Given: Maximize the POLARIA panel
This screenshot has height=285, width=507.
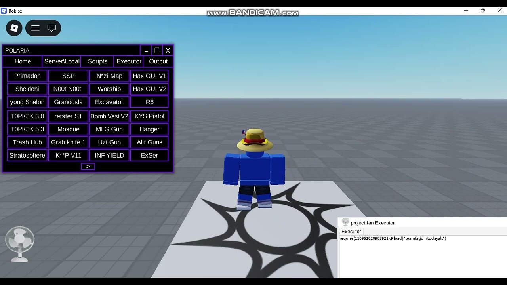Looking at the screenshot, I should [157, 51].
